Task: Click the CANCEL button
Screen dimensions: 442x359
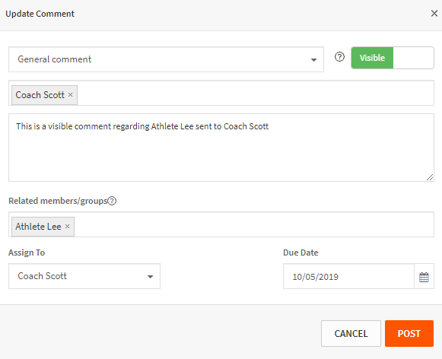Action: (x=351, y=333)
